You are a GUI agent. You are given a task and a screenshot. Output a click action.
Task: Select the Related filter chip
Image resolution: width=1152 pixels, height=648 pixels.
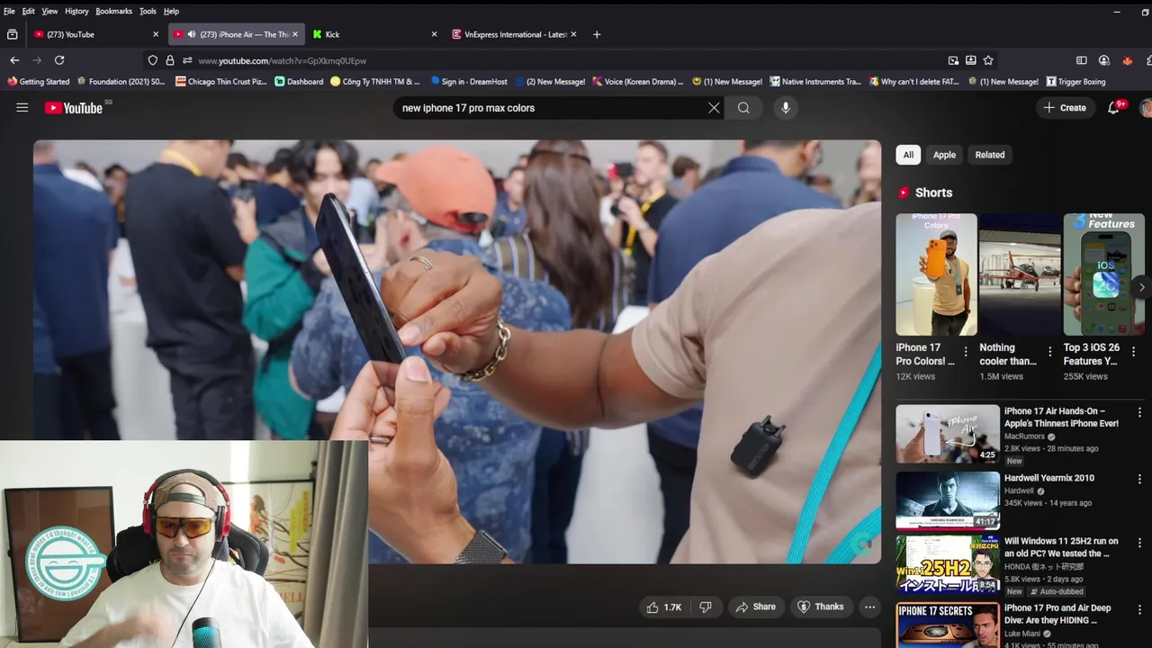[990, 155]
